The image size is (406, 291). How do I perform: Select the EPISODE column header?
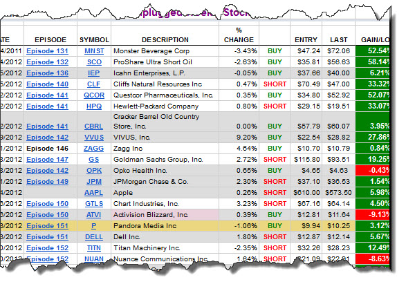(x=50, y=40)
